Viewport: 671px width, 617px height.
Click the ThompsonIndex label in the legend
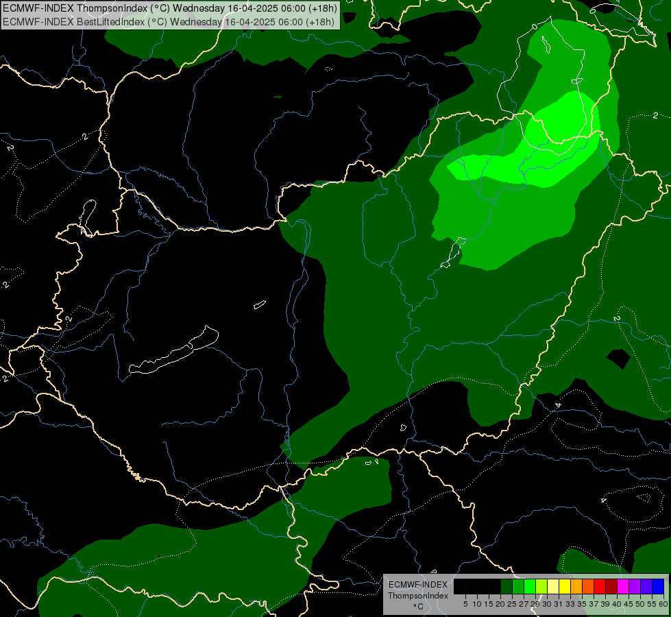point(418,596)
